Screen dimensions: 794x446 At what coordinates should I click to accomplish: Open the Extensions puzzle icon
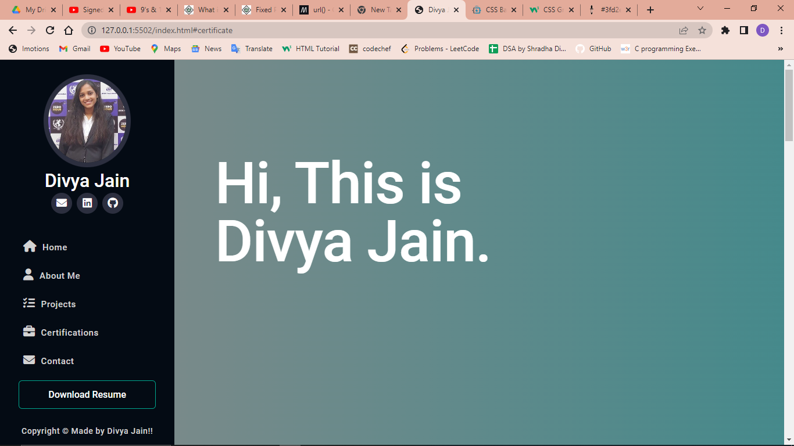[725, 30]
